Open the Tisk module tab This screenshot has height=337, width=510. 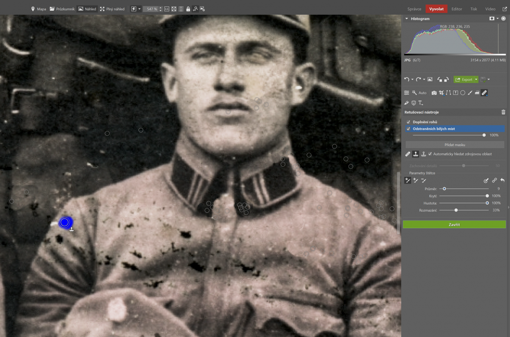click(474, 9)
